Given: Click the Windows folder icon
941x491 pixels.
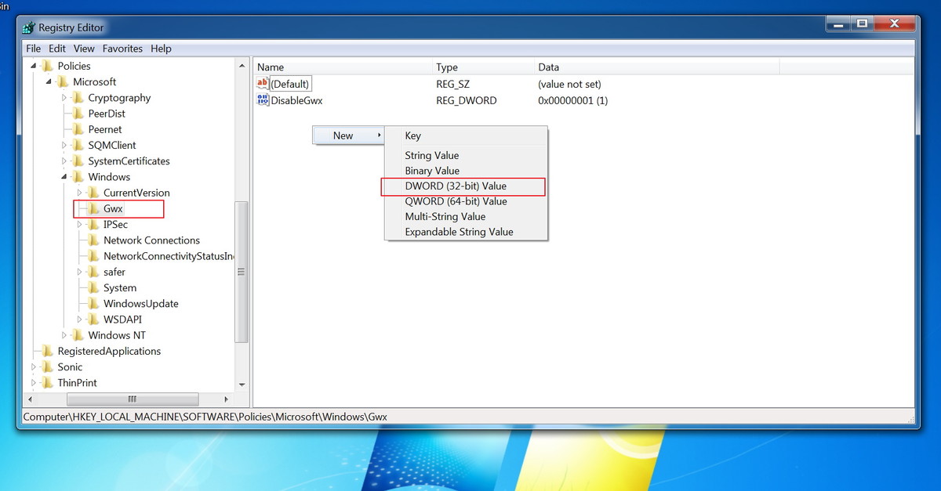Looking at the screenshot, I should [x=79, y=176].
